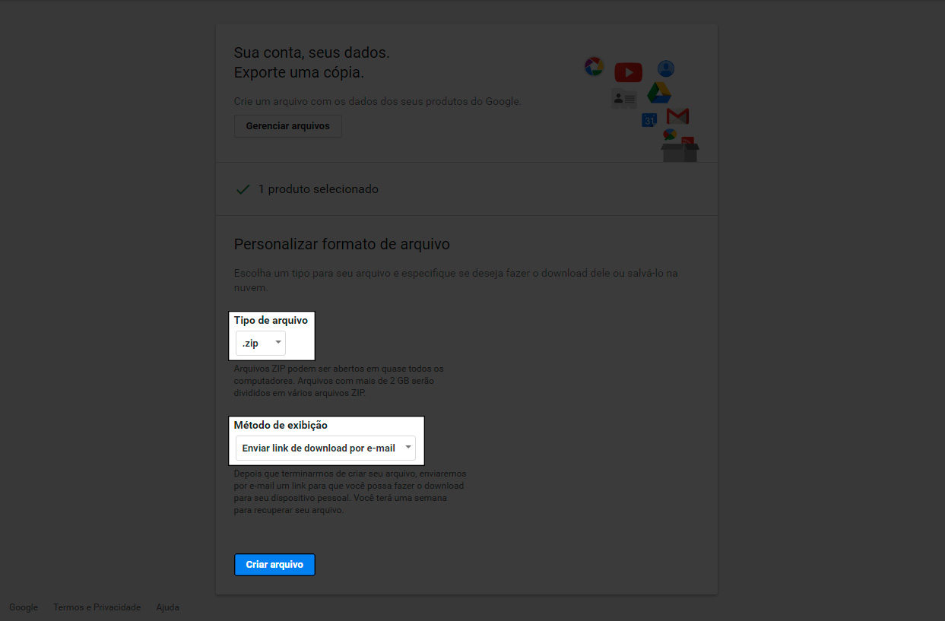This screenshot has width=945, height=621.
Task: Click the Picasa pinwheel icon
Action: click(x=594, y=67)
